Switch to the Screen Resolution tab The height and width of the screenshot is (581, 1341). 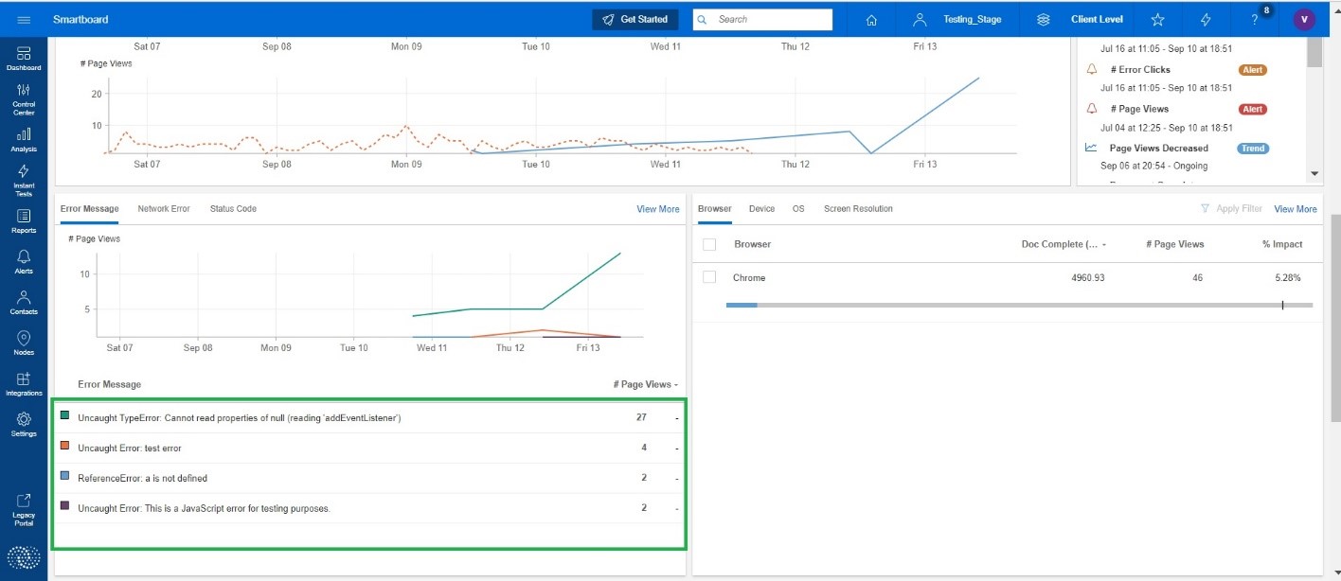tap(858, 209)
